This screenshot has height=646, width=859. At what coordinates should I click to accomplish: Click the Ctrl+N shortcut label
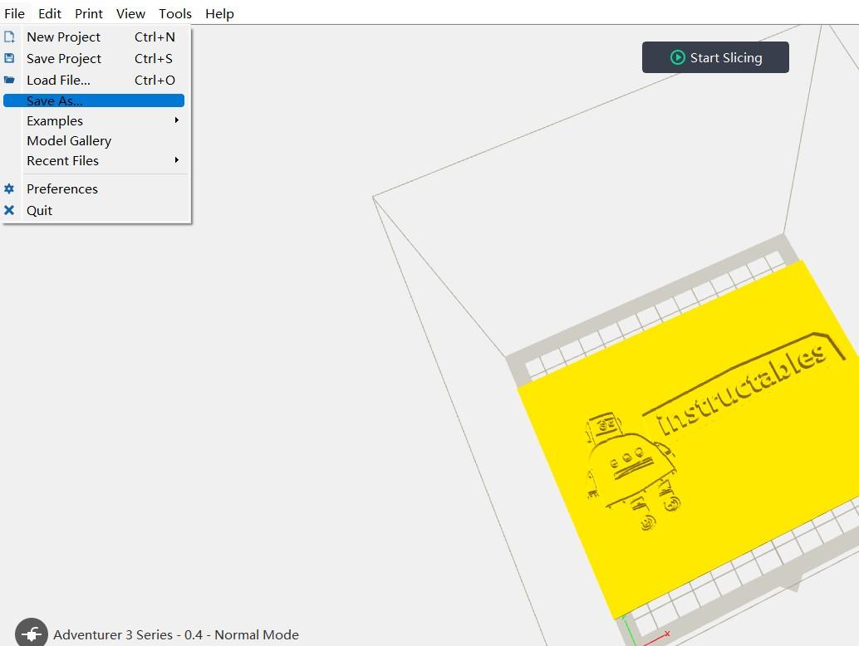pyautogui.click(x=155, y=37)
